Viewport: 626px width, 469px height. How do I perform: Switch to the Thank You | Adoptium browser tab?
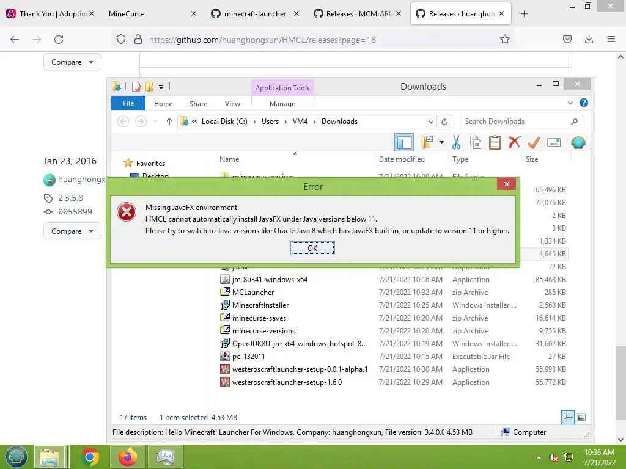[51, 14]
